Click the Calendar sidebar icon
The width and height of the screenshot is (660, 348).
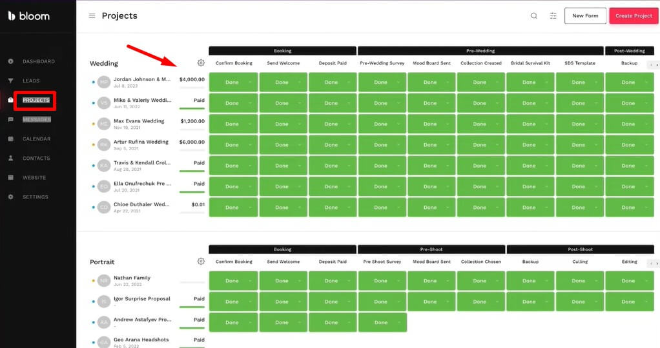coord(10,139)
